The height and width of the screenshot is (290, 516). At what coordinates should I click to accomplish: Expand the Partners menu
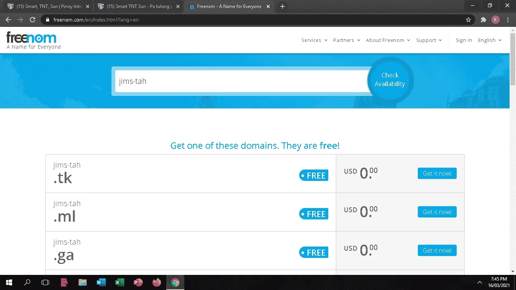pyautogui.click(x=347, y=40)
